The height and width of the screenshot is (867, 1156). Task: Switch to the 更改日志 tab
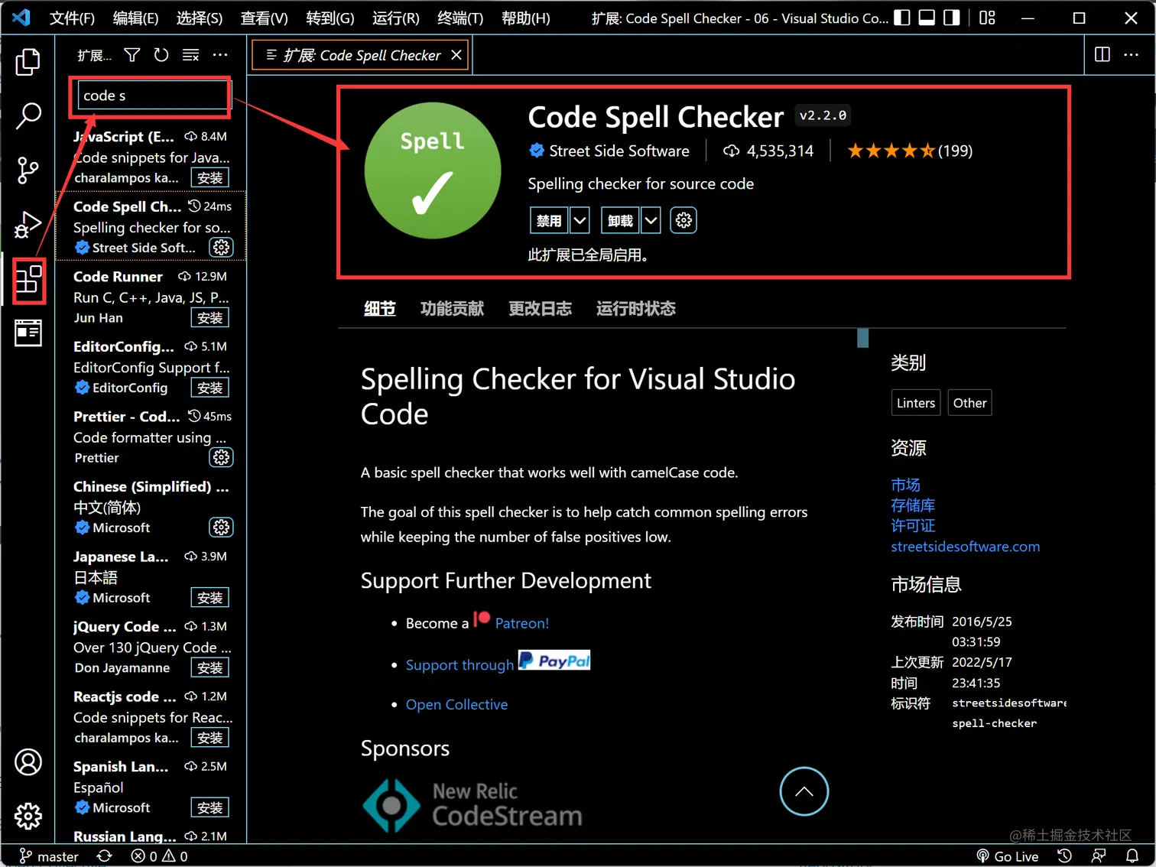[x=540, y=308]
